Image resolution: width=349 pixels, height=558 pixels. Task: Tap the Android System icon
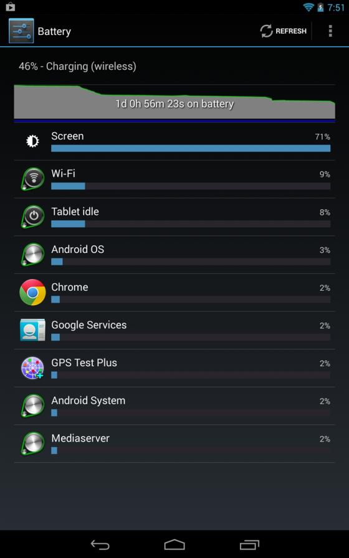32,405
